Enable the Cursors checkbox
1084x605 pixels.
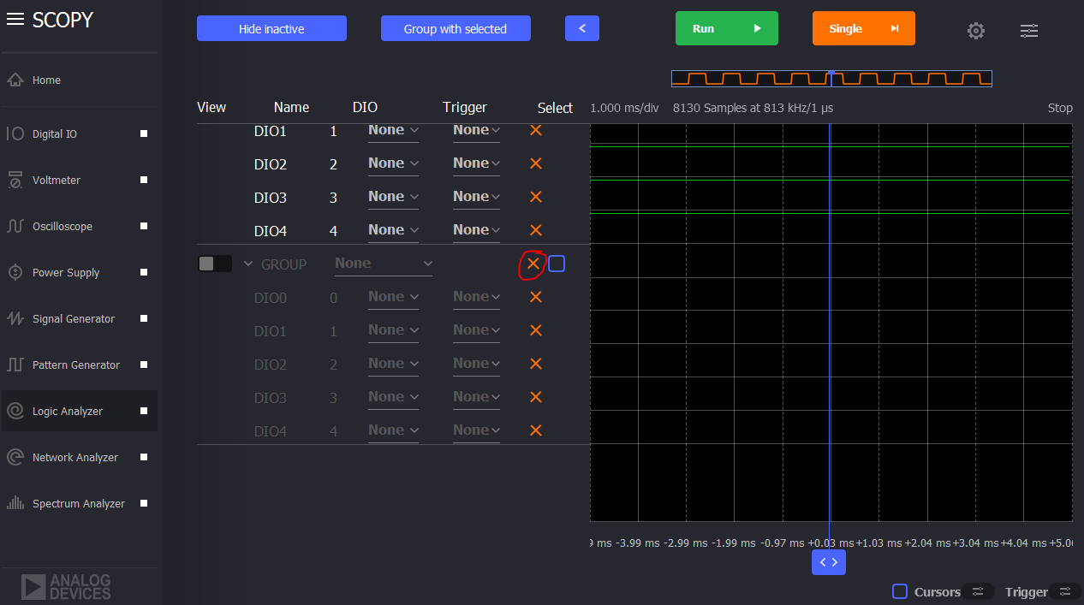[900, 591]
